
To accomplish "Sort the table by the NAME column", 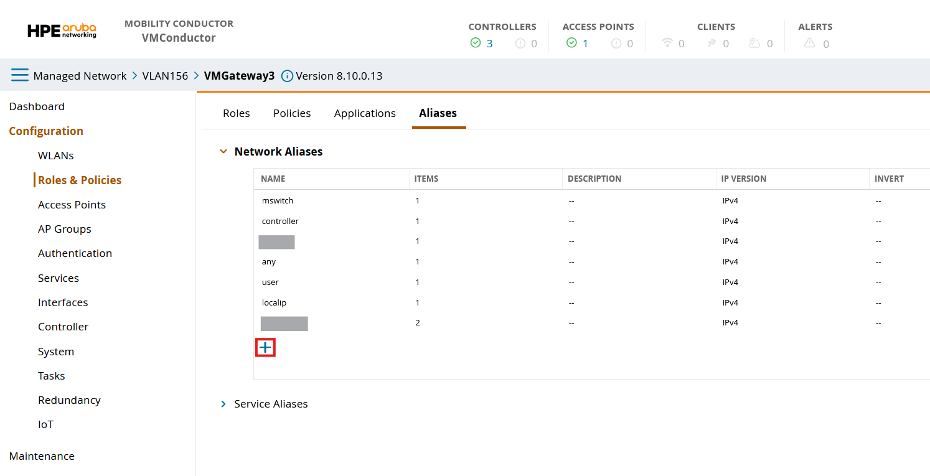I will click(273, 179).
